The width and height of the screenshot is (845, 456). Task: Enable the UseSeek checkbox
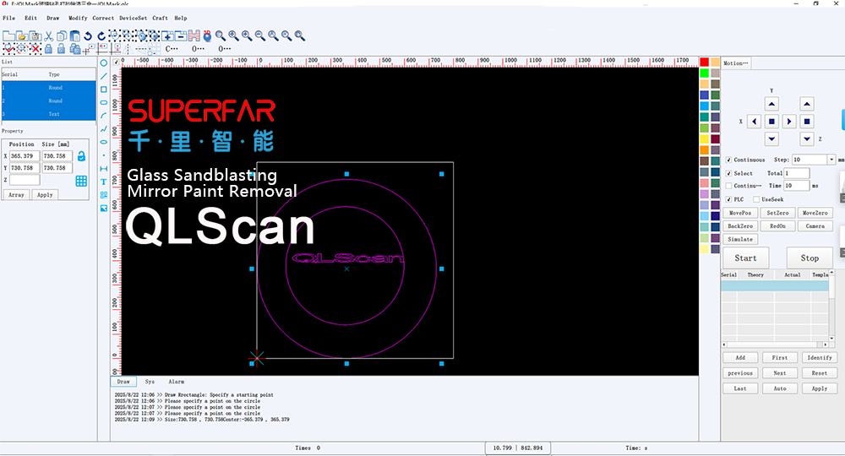(x=756, y=199)
